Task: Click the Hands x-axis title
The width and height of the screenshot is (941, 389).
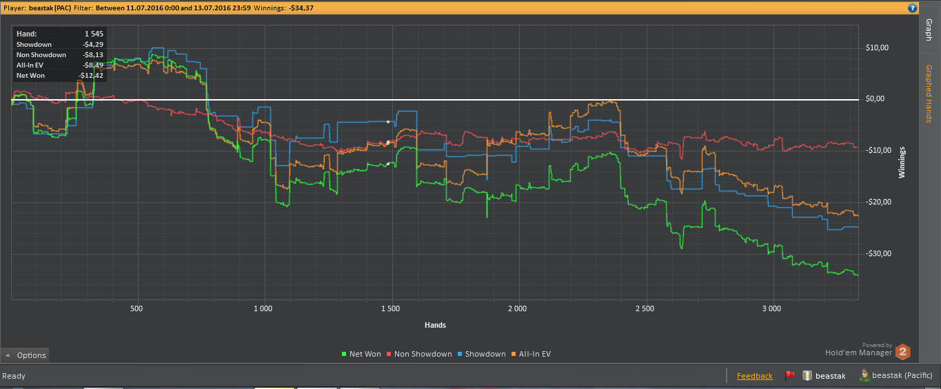Action: coord(434,325)
